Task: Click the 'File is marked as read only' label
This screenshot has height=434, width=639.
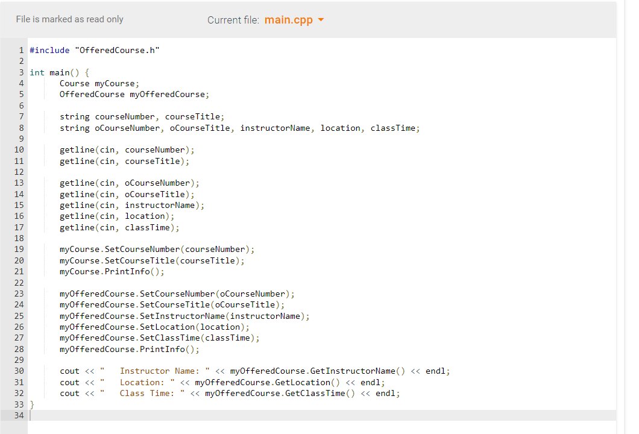Action: (69, 19)
